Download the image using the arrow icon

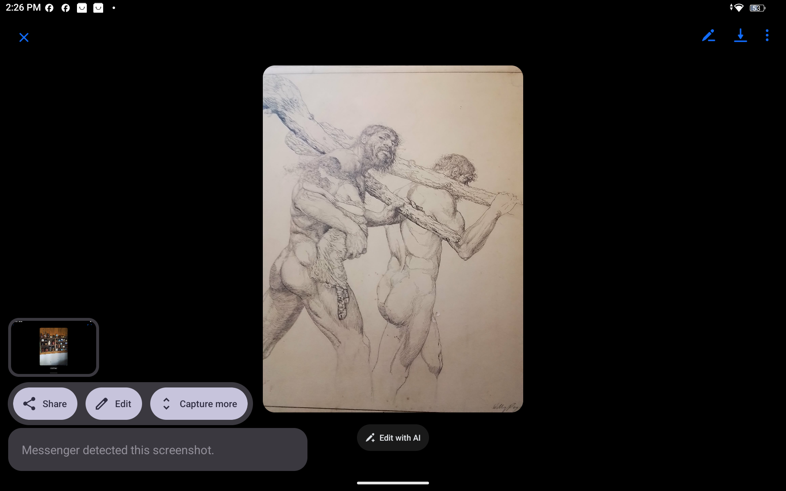(x=740, y=36)
